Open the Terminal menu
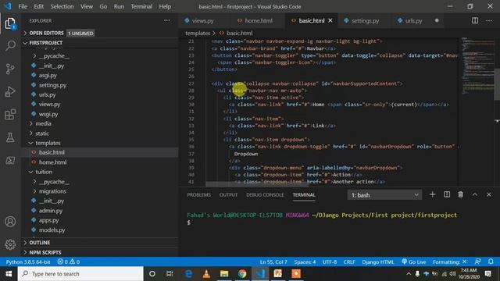The height and width of the screenshot is (281, 500). (141, 6)
